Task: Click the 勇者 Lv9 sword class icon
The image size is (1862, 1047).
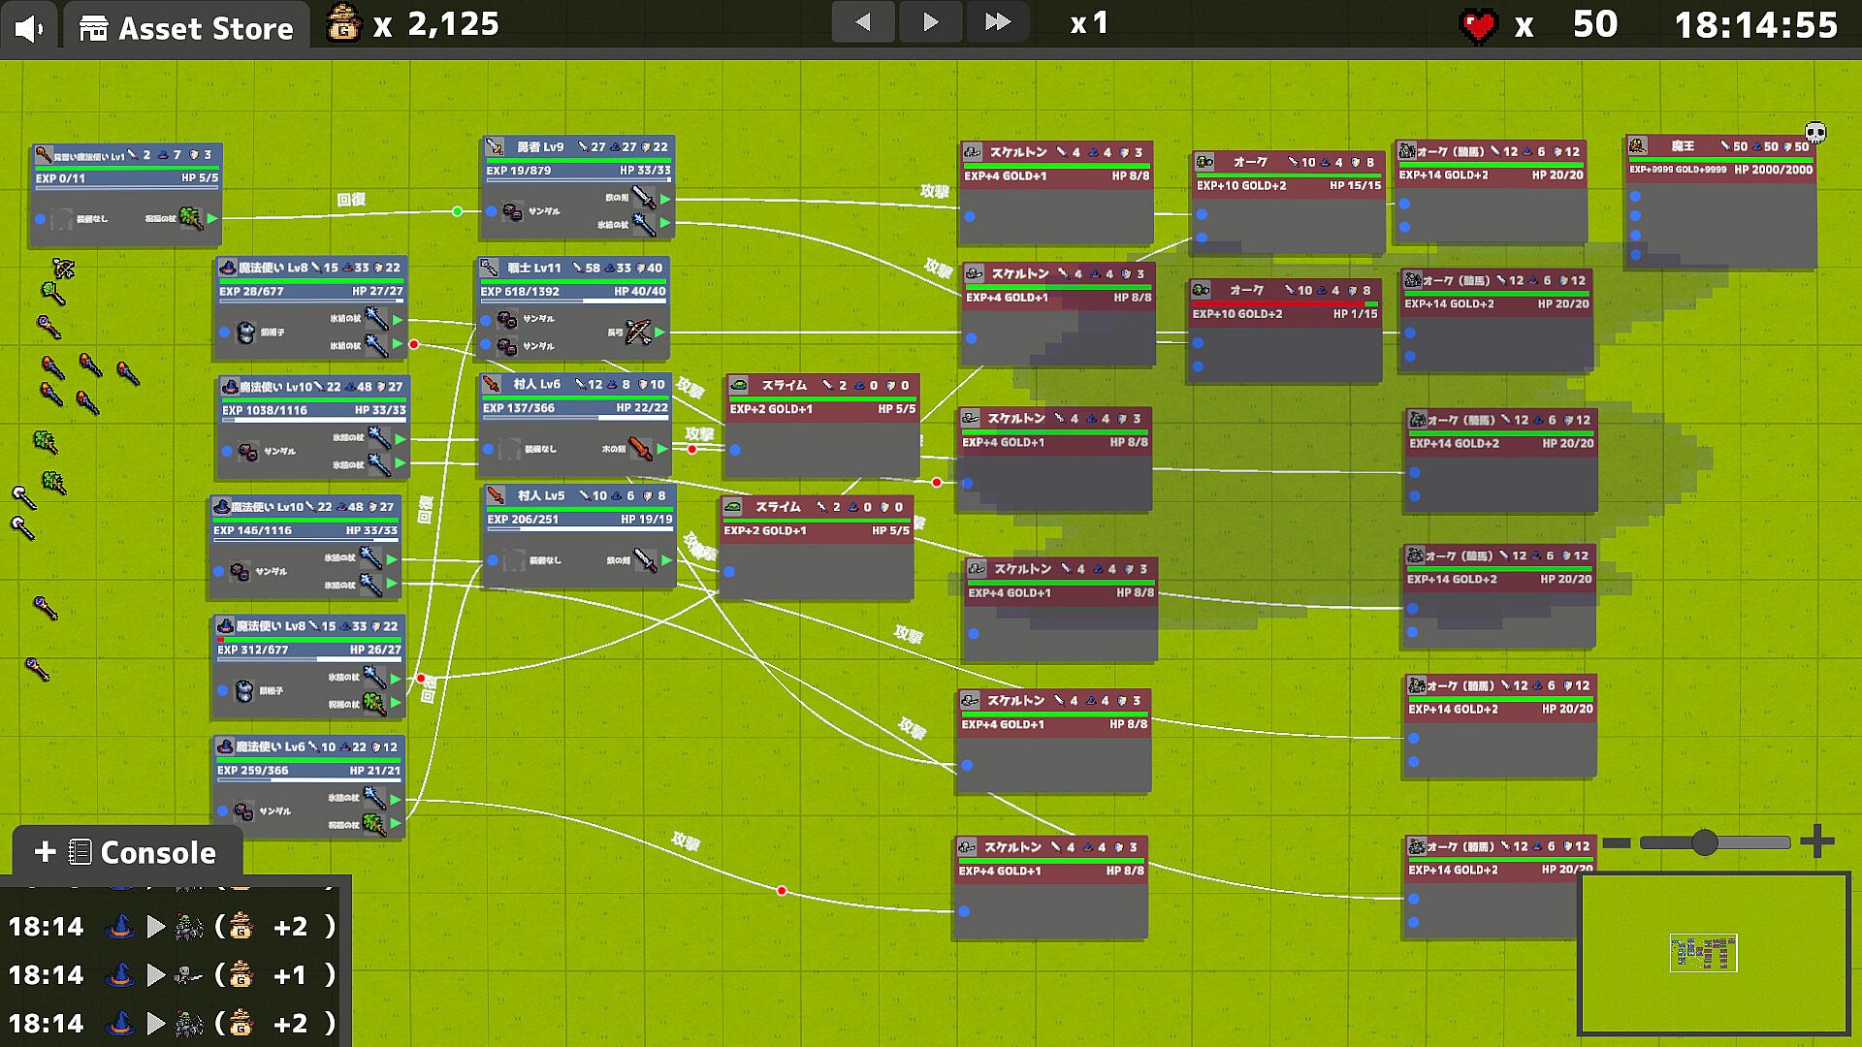Action: tap(495, 147)
